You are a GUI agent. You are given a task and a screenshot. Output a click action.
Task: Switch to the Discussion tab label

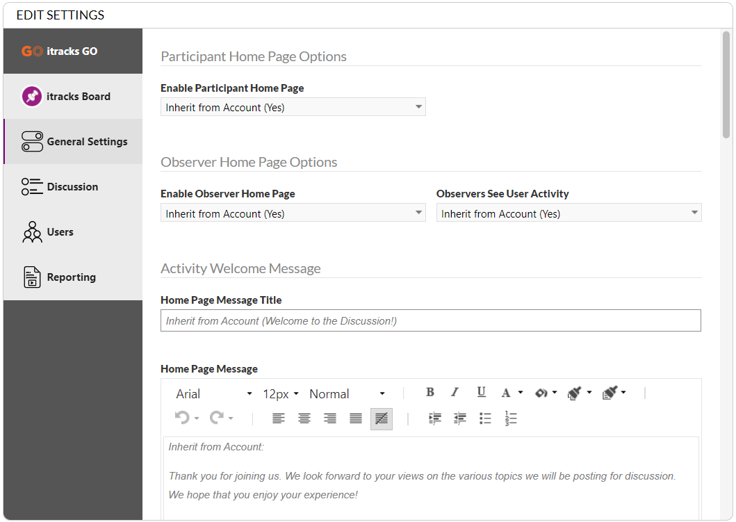72,187
